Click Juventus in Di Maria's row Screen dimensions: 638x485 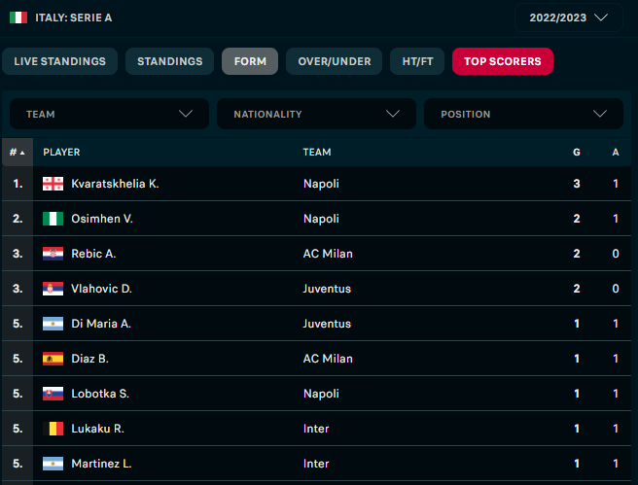coord(327,324)
